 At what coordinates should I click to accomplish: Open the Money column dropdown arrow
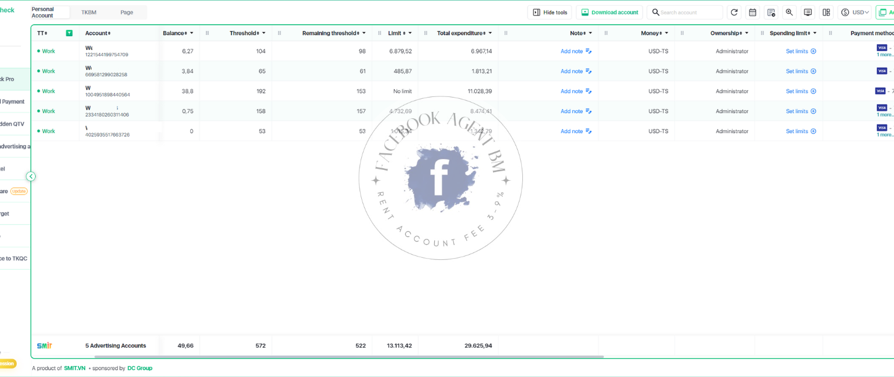[666, 33]
